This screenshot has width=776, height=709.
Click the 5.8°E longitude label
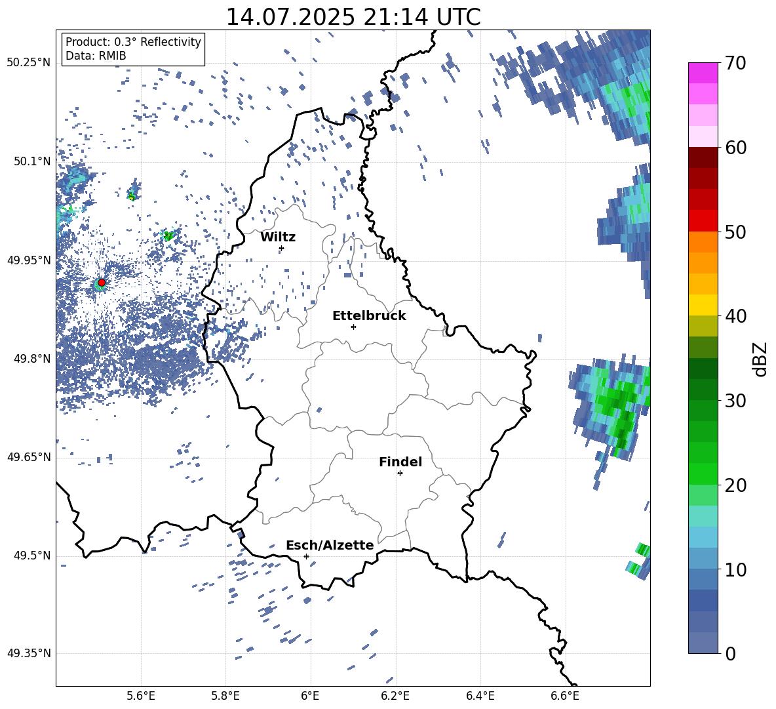225,696
